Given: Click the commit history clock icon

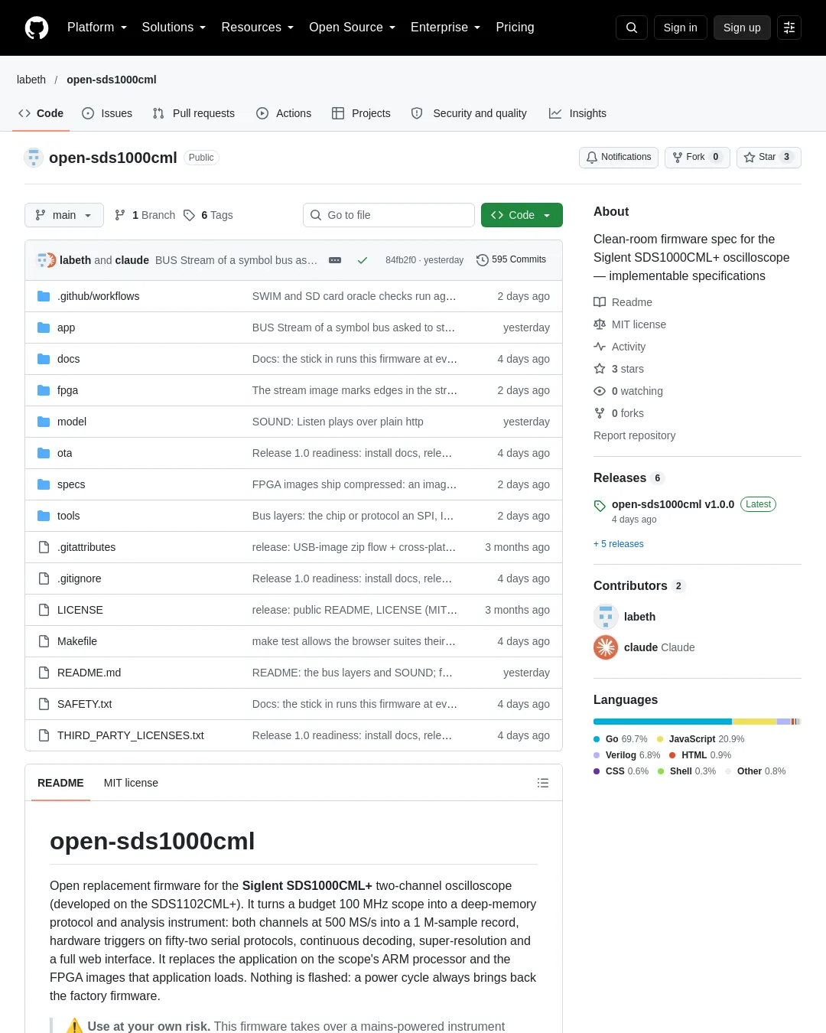Looking at the screenshot, I should click(x=482, y=260).
